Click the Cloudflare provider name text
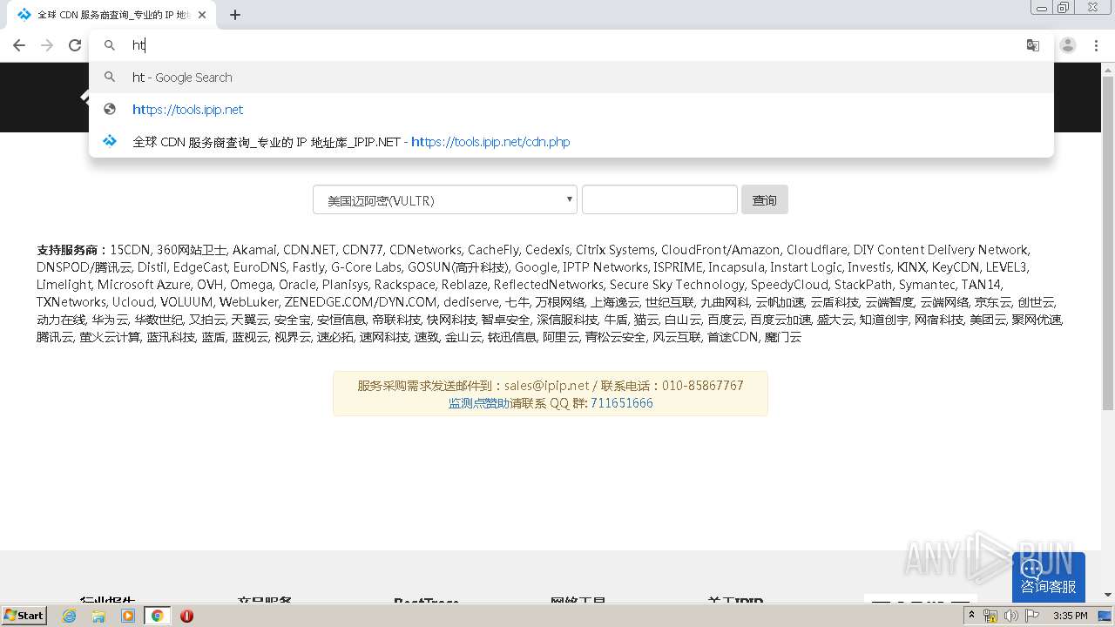 coord(816,250)
